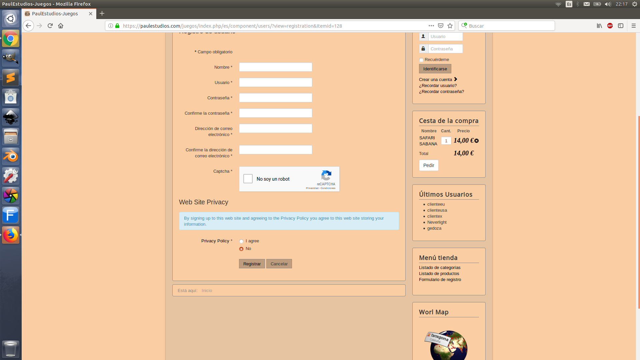The image size is (640, 360).
Task: Check the 'No soy un robot' box
Action: click(x=248, y=179)
